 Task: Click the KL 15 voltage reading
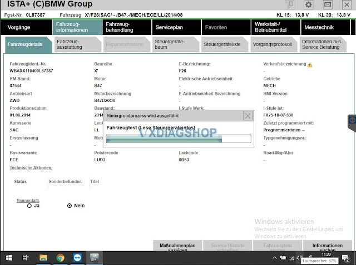(x=293, y=15)
